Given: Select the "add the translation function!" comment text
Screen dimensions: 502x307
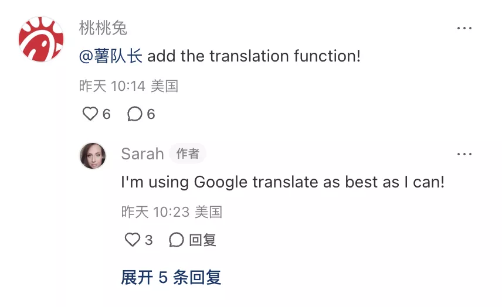Looking at the screenshot, I should point(253,57).
